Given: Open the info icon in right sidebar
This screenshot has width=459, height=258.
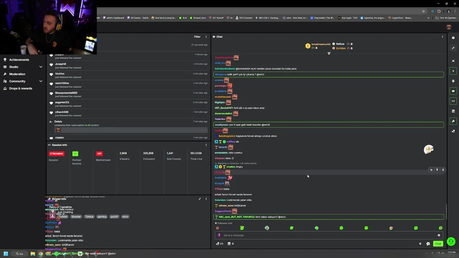Looking at the screenshot, I should pos(453,38).
